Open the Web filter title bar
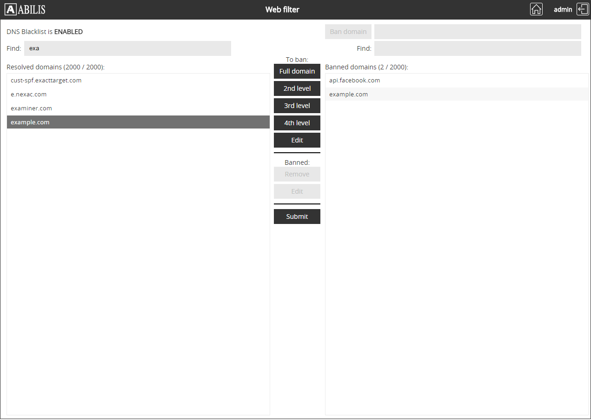591x420 pixels. coord(282,9)
